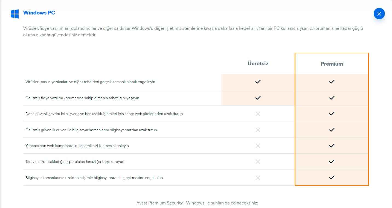The image size is (392, 208).
Task: Click Premium checkmark for advanced firewall row
Action: (x=332, y=130)
